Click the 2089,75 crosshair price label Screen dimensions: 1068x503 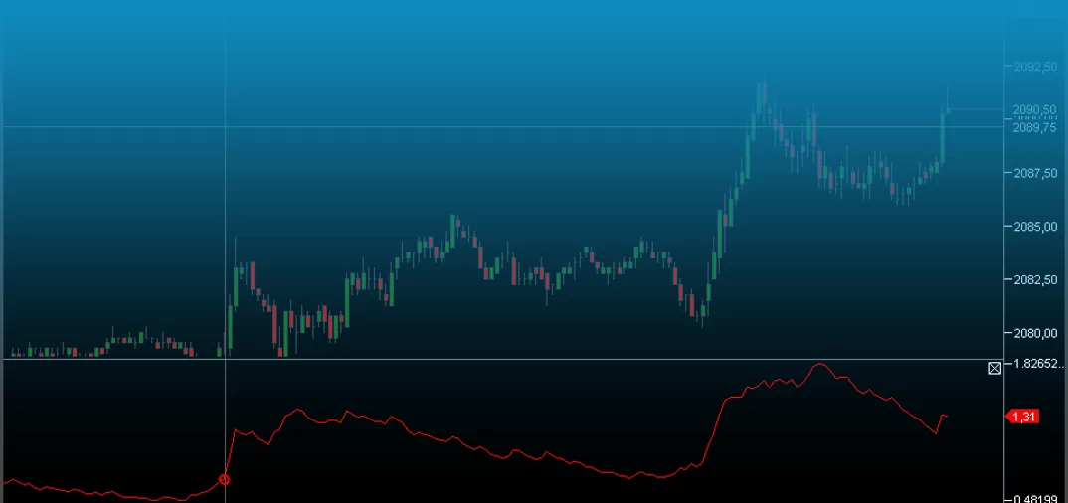click(1035, 127)
